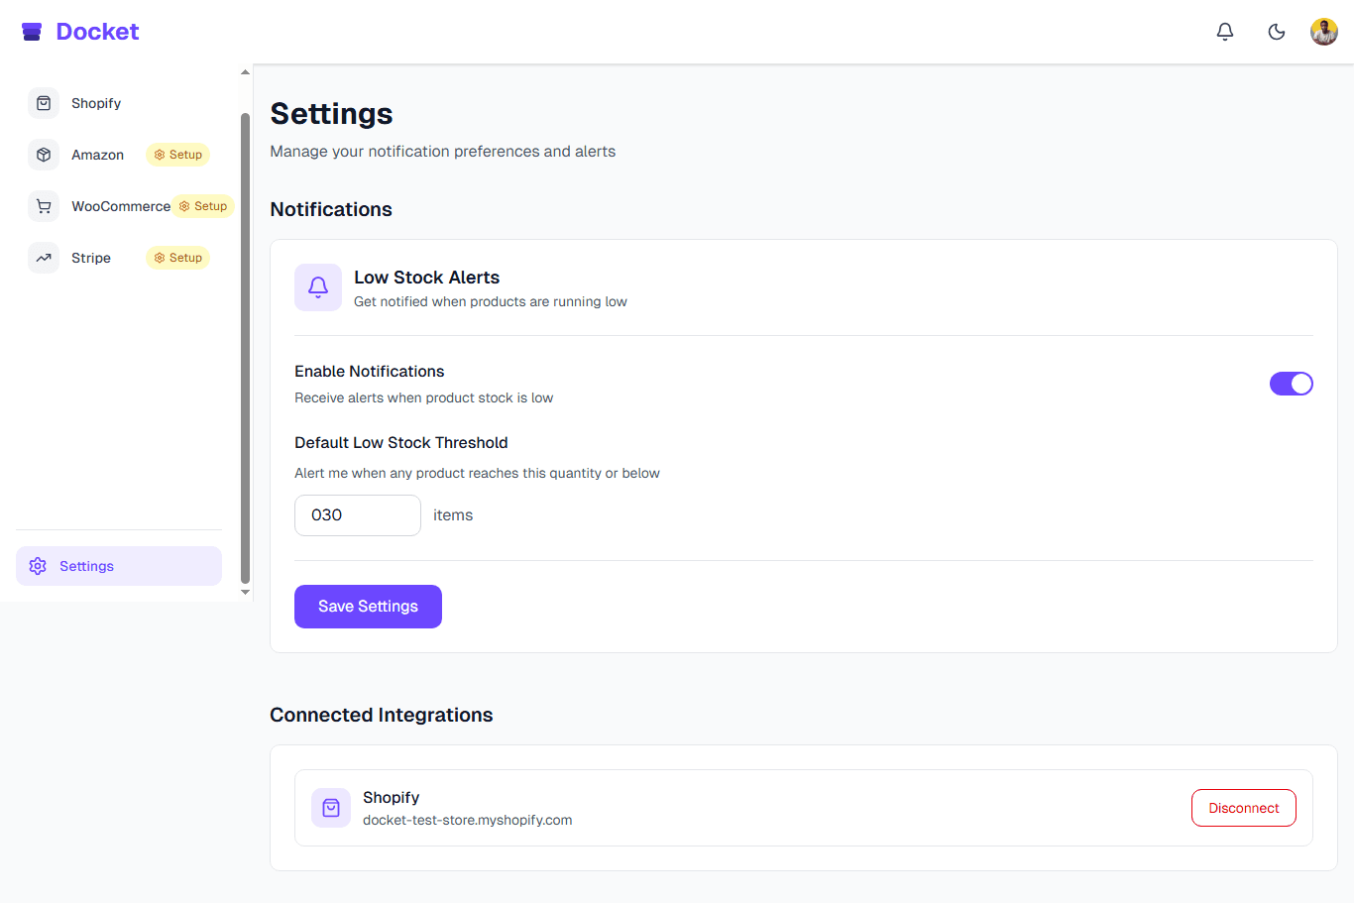Disconnect the Shopify store
Viewport: 1354px width, 903px height.
click(1243, 808)
